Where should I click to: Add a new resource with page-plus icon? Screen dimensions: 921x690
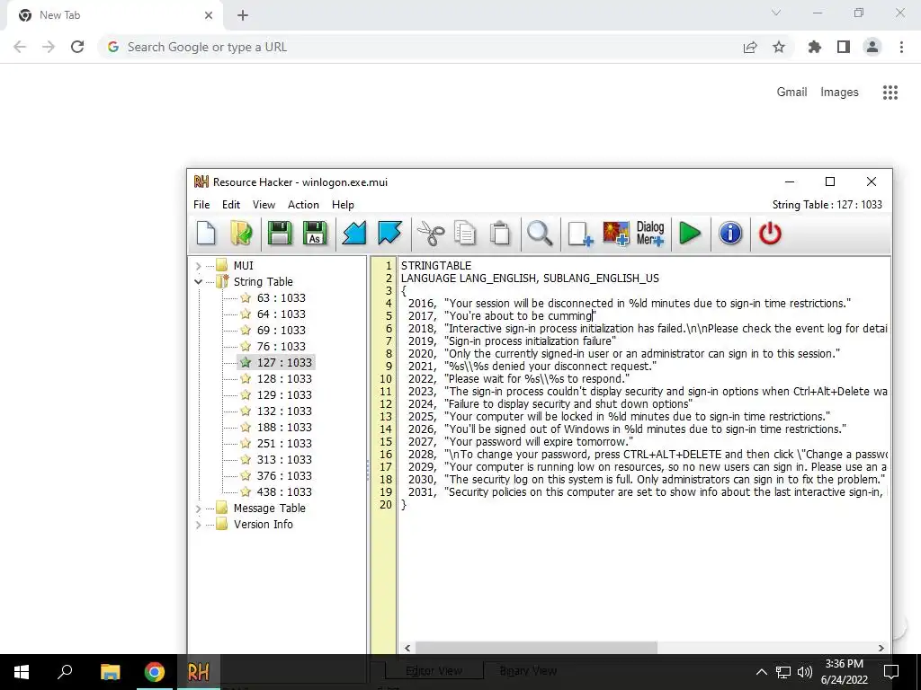[580, 234]
